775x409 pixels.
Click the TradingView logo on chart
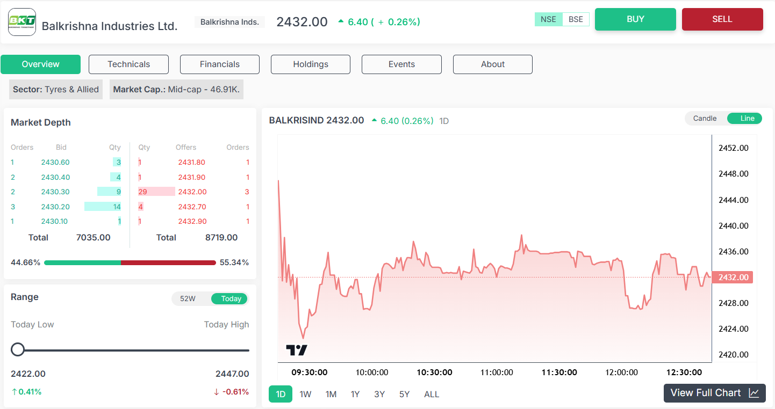pyautogui.click(x=297, y=350)
